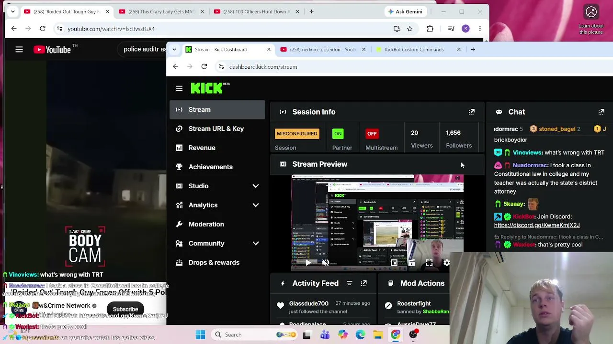
Task: Click the MISCONFIGURED session status badge
Action: click(297, 134)
